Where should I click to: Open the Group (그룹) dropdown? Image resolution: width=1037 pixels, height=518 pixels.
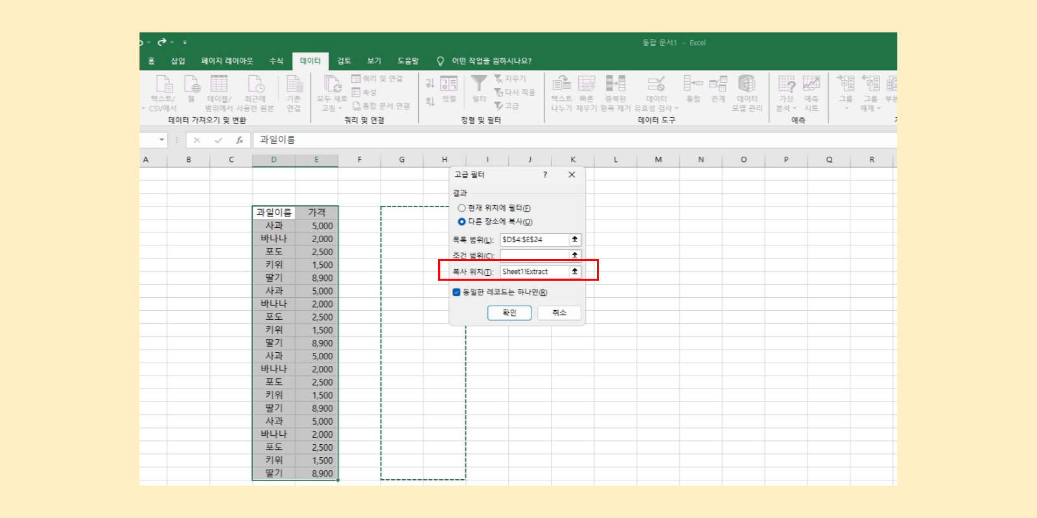[846, 93]
